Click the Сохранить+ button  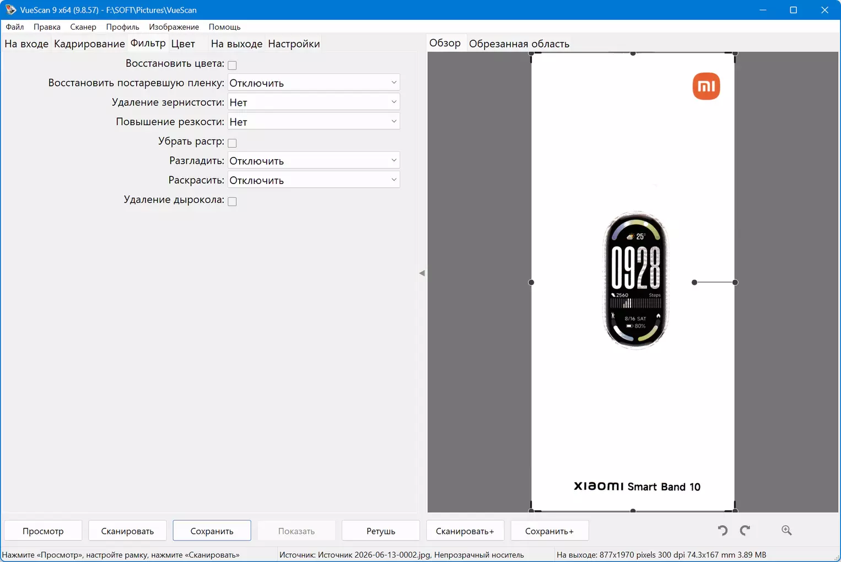549,531
